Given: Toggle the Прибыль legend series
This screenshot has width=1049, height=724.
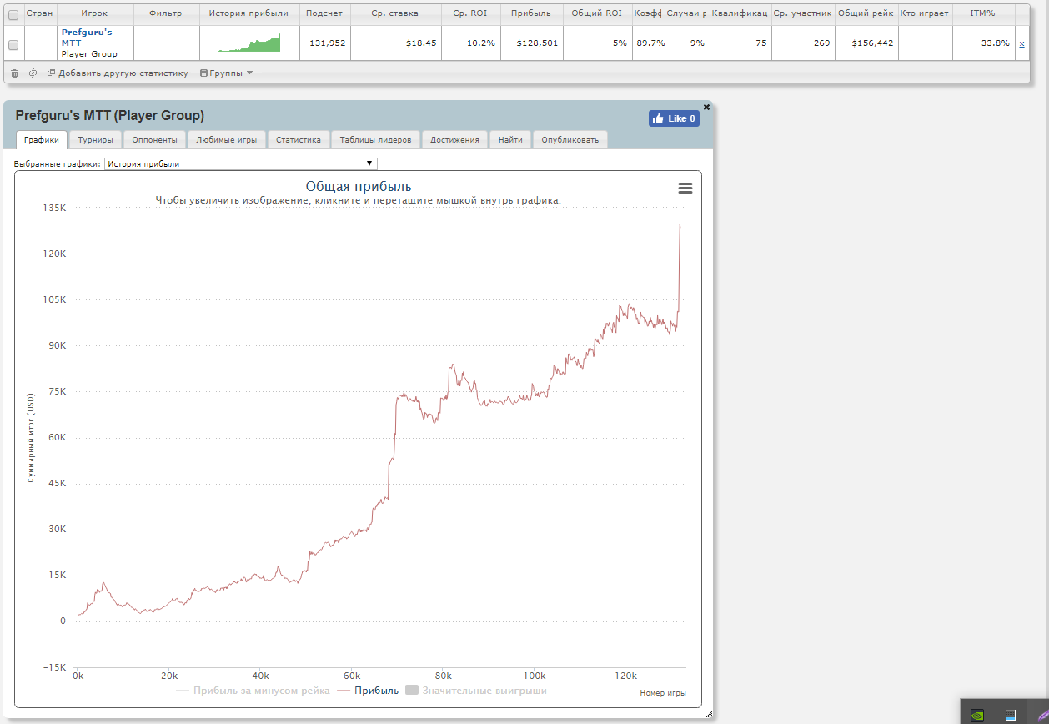Looking at the screenshot, I should (366, 691).
